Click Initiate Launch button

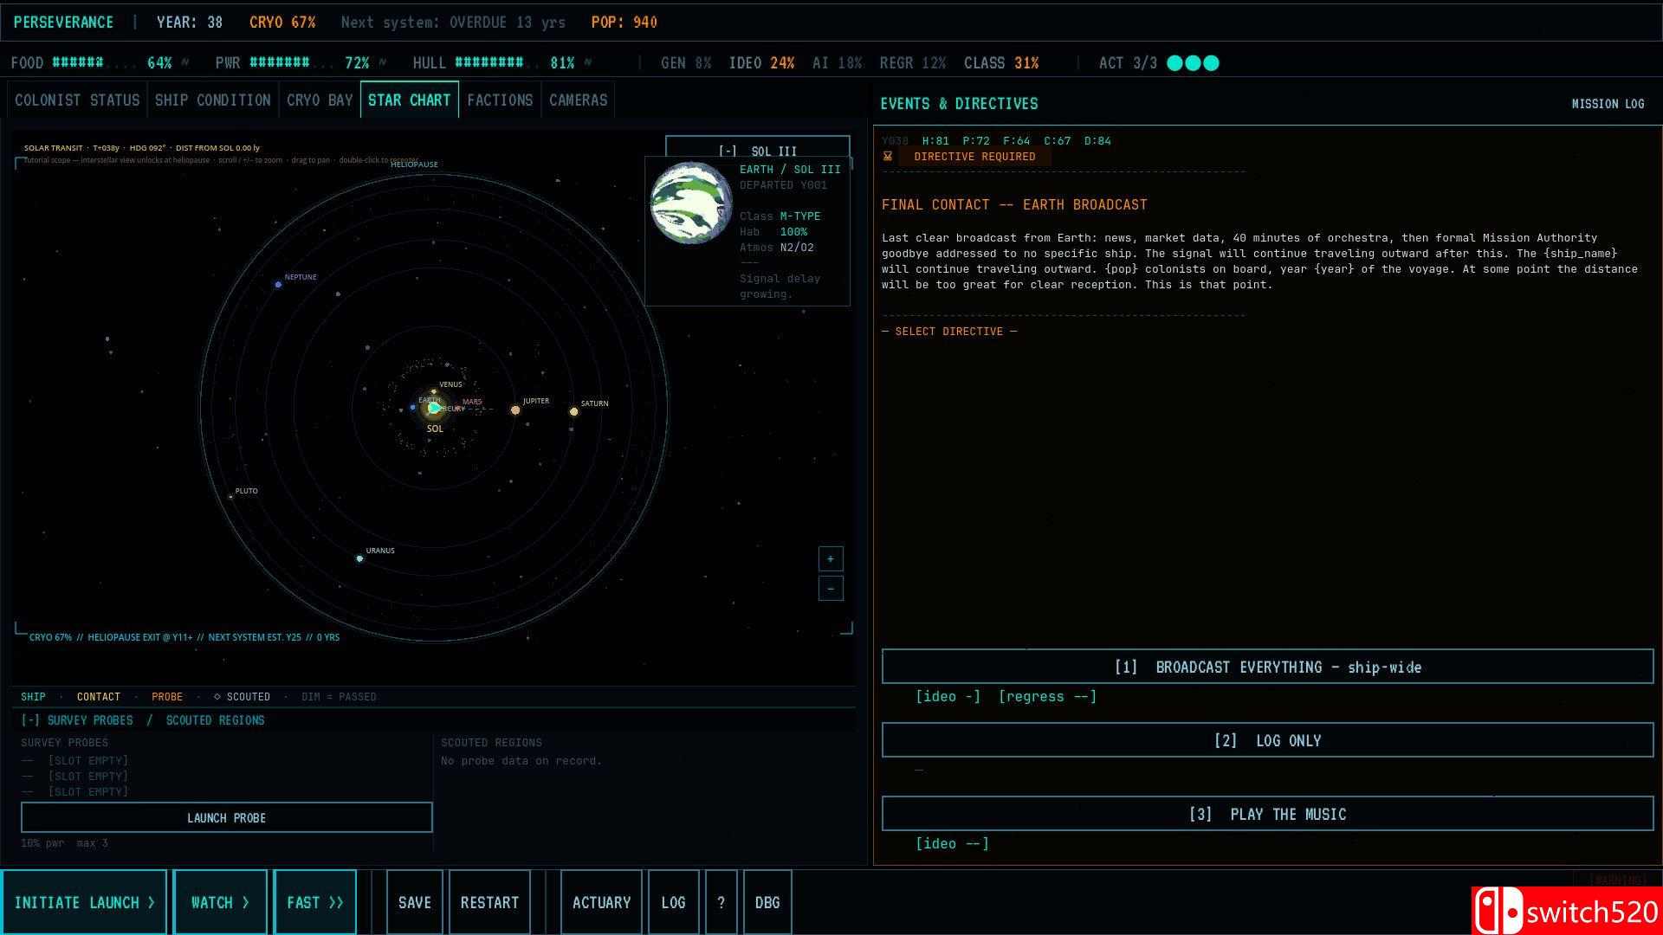(x=85, y=902)
